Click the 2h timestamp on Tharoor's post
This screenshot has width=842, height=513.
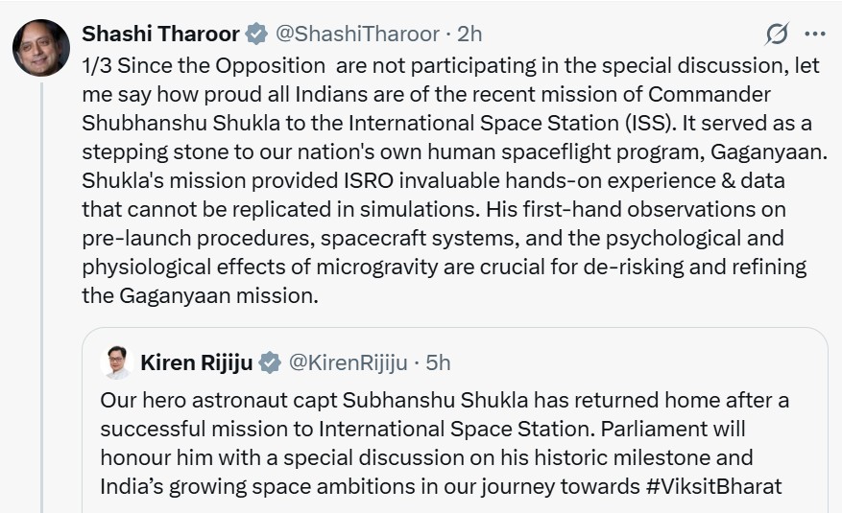(469, 35)
